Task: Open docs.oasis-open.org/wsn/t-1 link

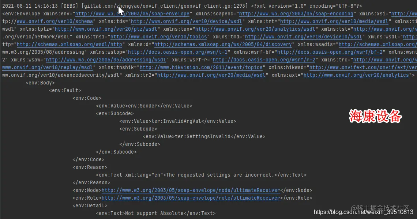Action: click(x=178, y=52)
